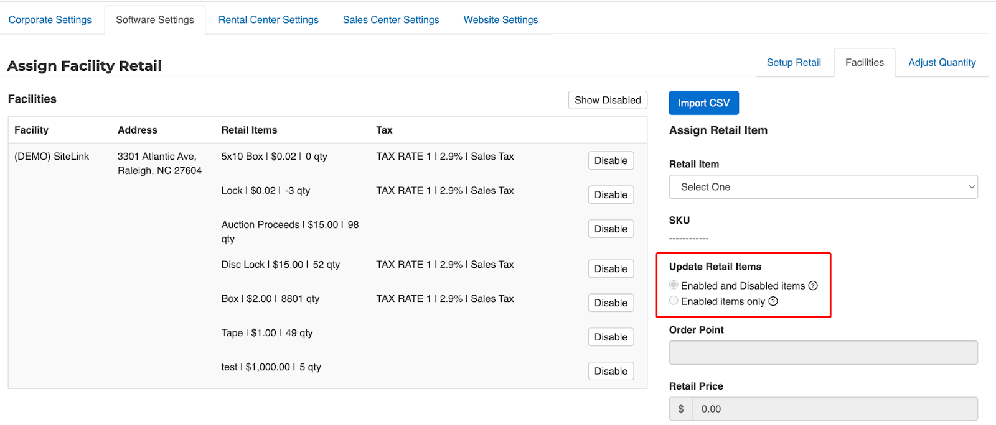Viewport: 996px width, 425px height.
Task: Select Enabled and Disabled items radio button
Action: [674, 285]
